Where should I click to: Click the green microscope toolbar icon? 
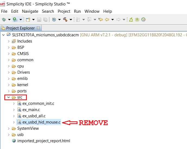[131, 20]
